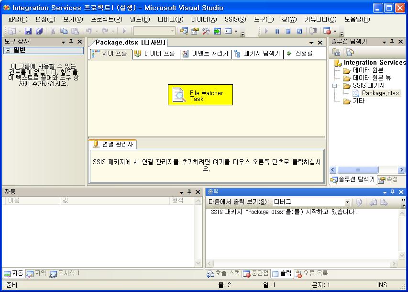Viewport: 408px width, 292px height.
Task: Switch to the 패키지 탐색기 tab
Action: point(257,54)
